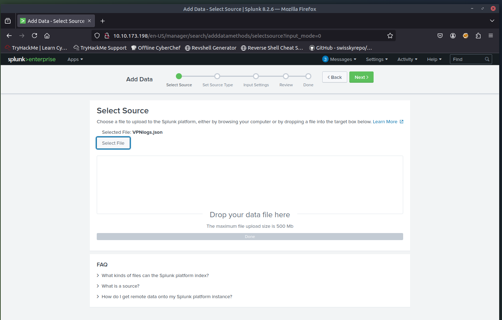Image resolution: width=502 pixels, height=320 pixels.
Task: Open a new browser tab
Action: click(x=102, y=21)
